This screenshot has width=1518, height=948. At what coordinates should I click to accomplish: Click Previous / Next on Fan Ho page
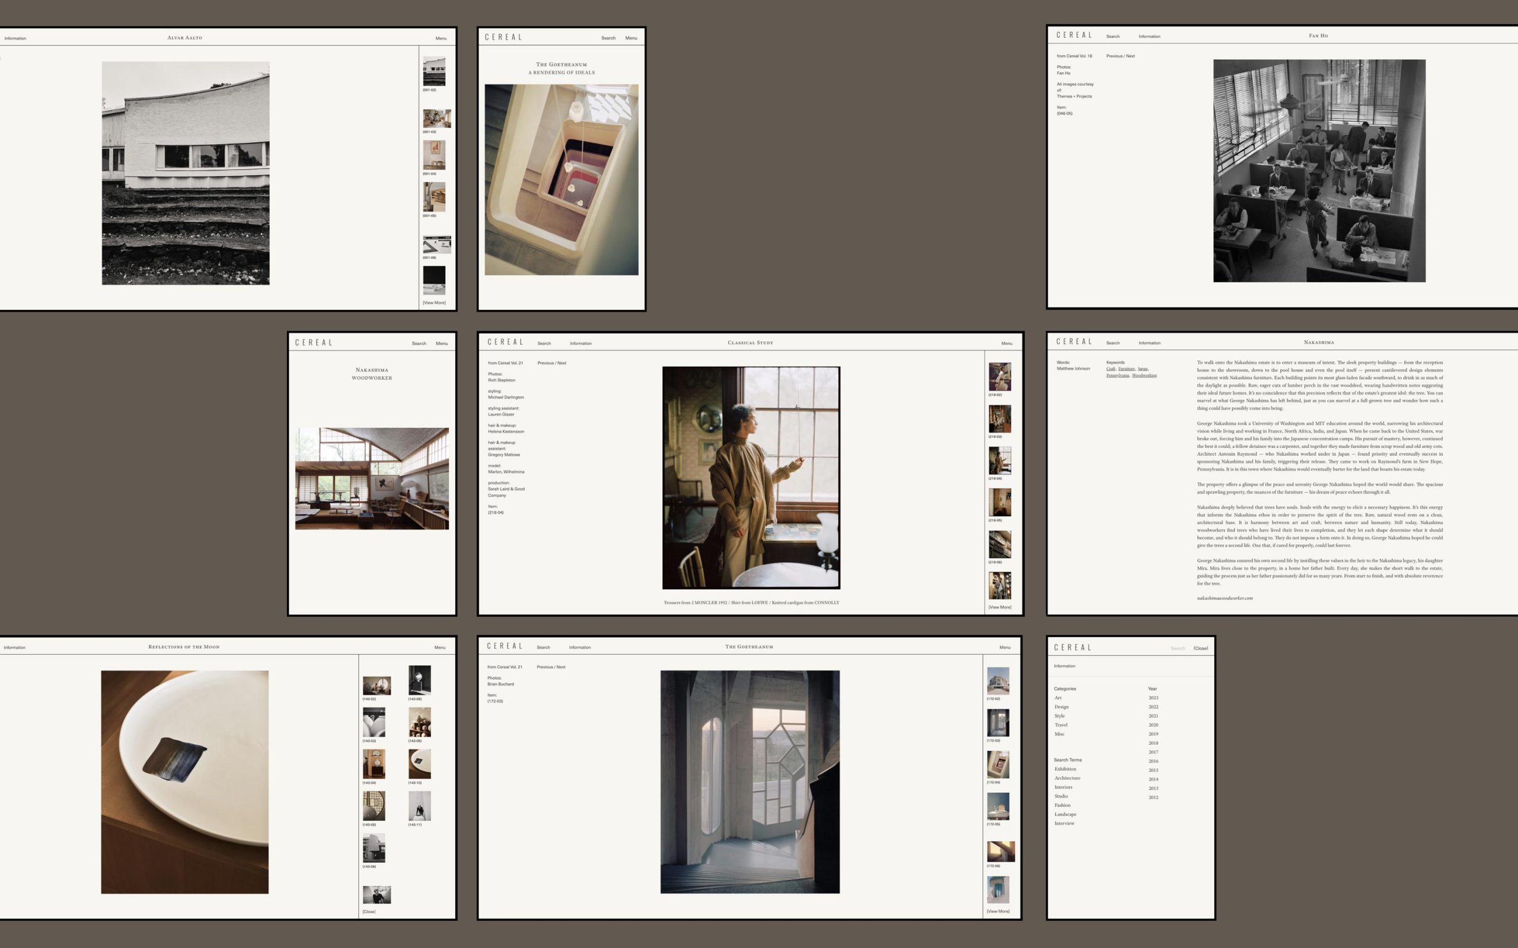(x=1120, y=56)
